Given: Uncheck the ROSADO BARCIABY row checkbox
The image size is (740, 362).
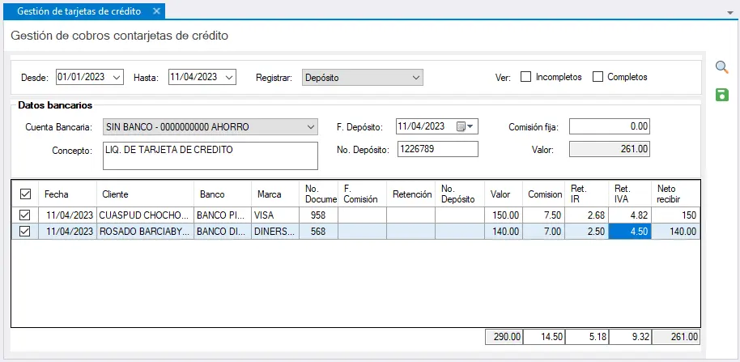Looking at the screenshot, I should tap(24, 232).
